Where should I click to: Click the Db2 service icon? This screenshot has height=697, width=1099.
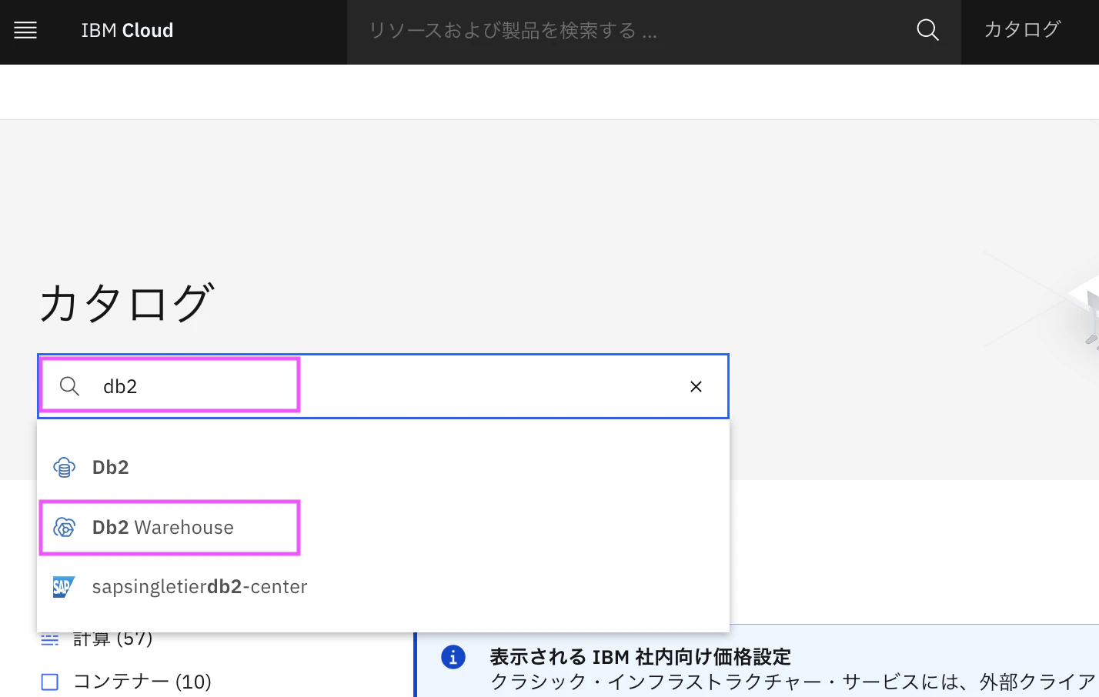[64, 467]
